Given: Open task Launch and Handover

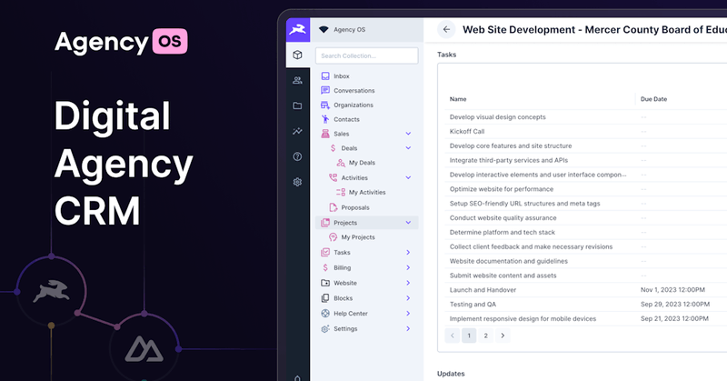Looking at the screenshot, I should click(x=483, y=289).
